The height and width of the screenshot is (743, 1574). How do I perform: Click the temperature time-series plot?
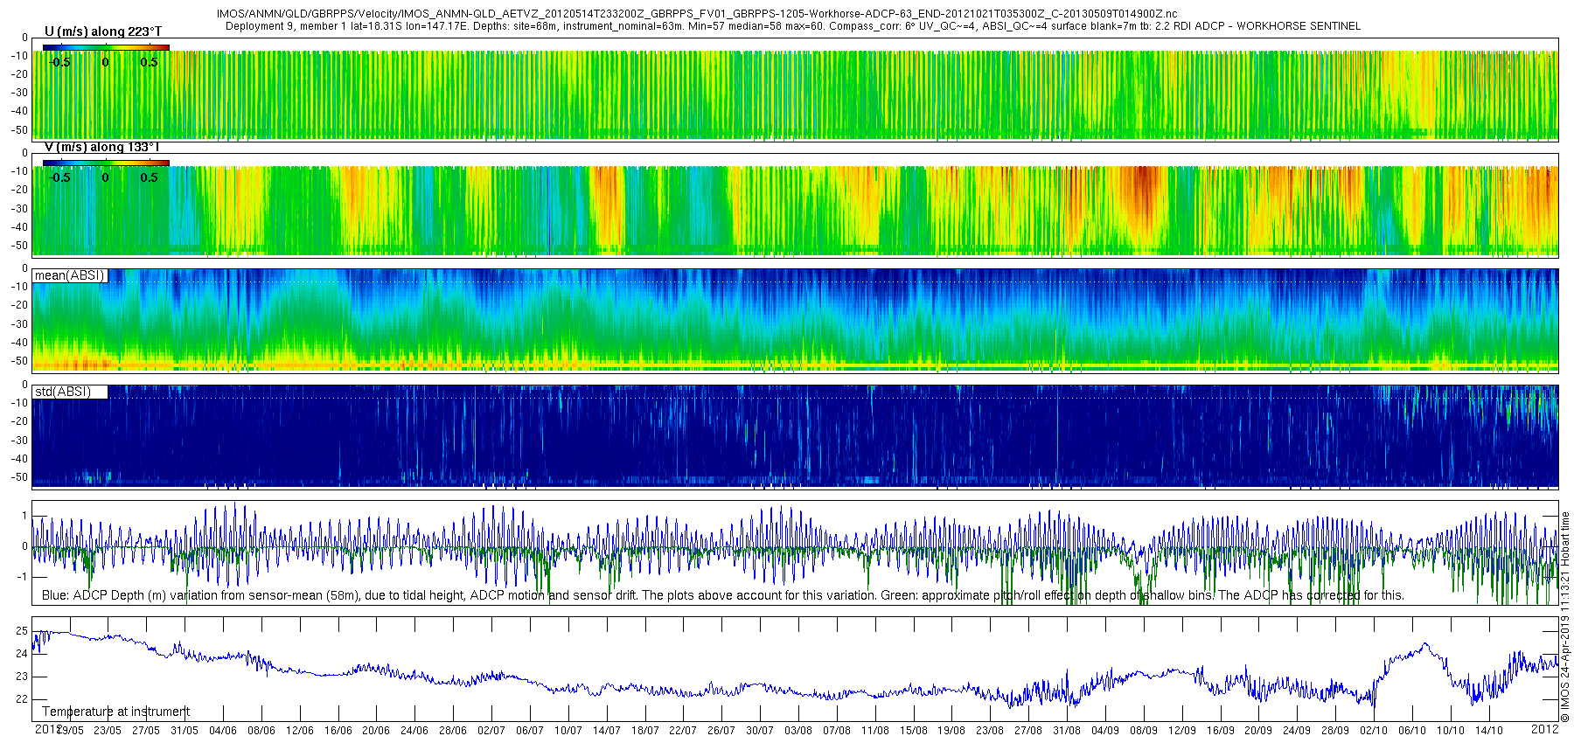point(795,669)
